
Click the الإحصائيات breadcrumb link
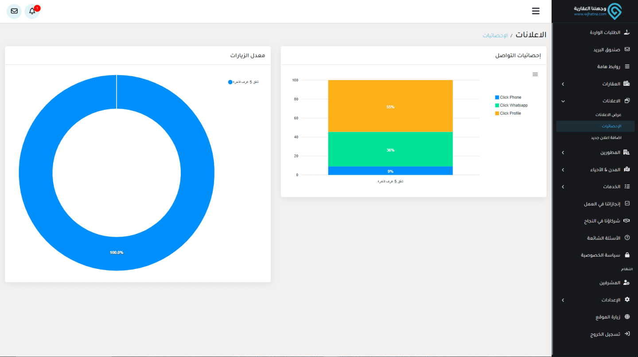coord(495,35)
